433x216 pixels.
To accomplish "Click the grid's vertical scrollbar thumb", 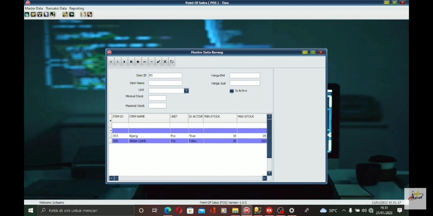I will 269,138.
